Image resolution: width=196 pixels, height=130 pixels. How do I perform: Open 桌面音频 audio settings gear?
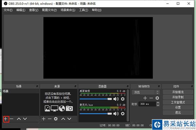pos(123,99)
